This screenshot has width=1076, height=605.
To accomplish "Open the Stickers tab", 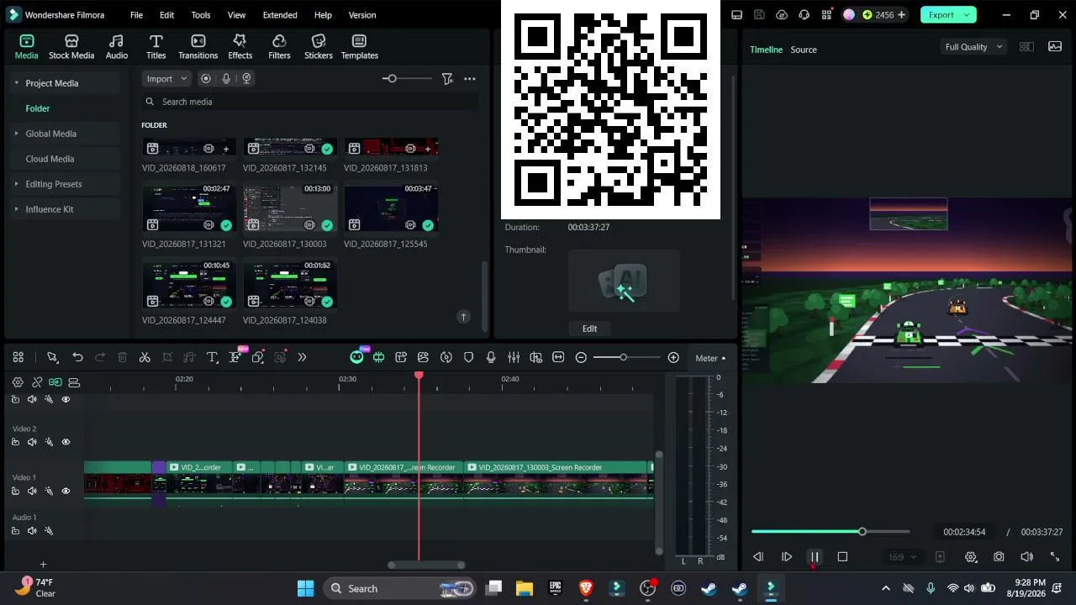I will click(x=319, y=47).
